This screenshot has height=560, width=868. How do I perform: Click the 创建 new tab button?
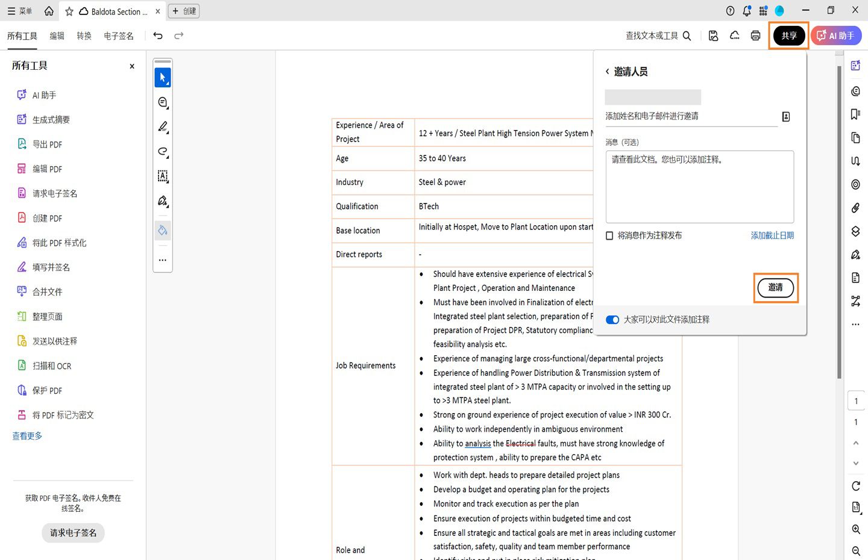tap(184, 11)
